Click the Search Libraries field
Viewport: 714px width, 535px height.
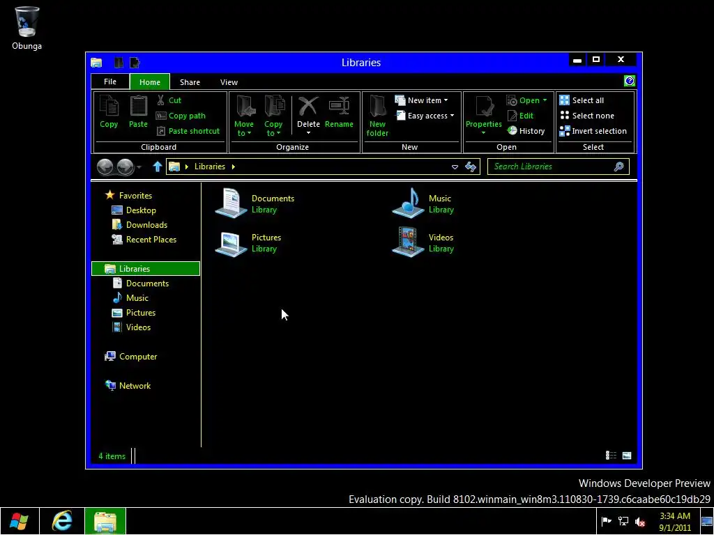[x=559, y=166]
